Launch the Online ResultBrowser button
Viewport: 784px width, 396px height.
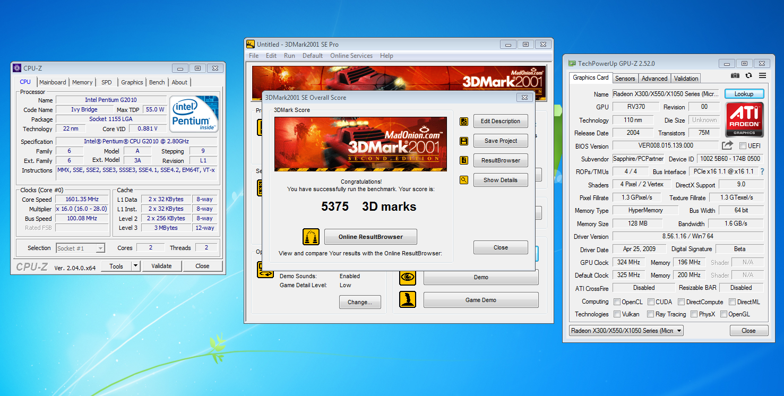tap(371, 237)
